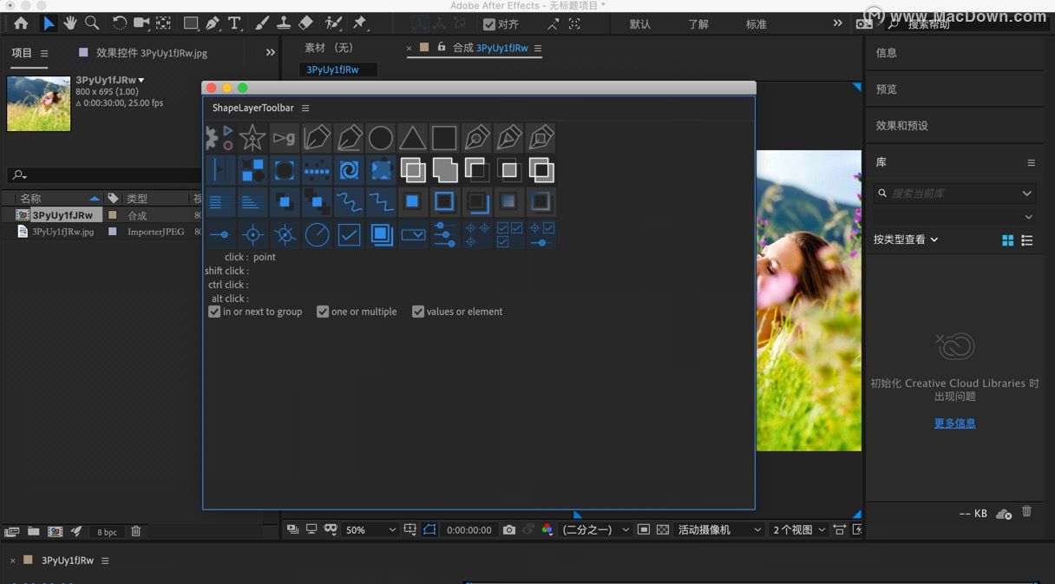The height and width of the screenshot is (584, 1055).
Task: Create a new folder in project panel
Action: click(x=33, y=531)
